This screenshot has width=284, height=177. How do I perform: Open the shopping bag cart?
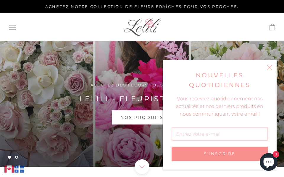point(272,27)
